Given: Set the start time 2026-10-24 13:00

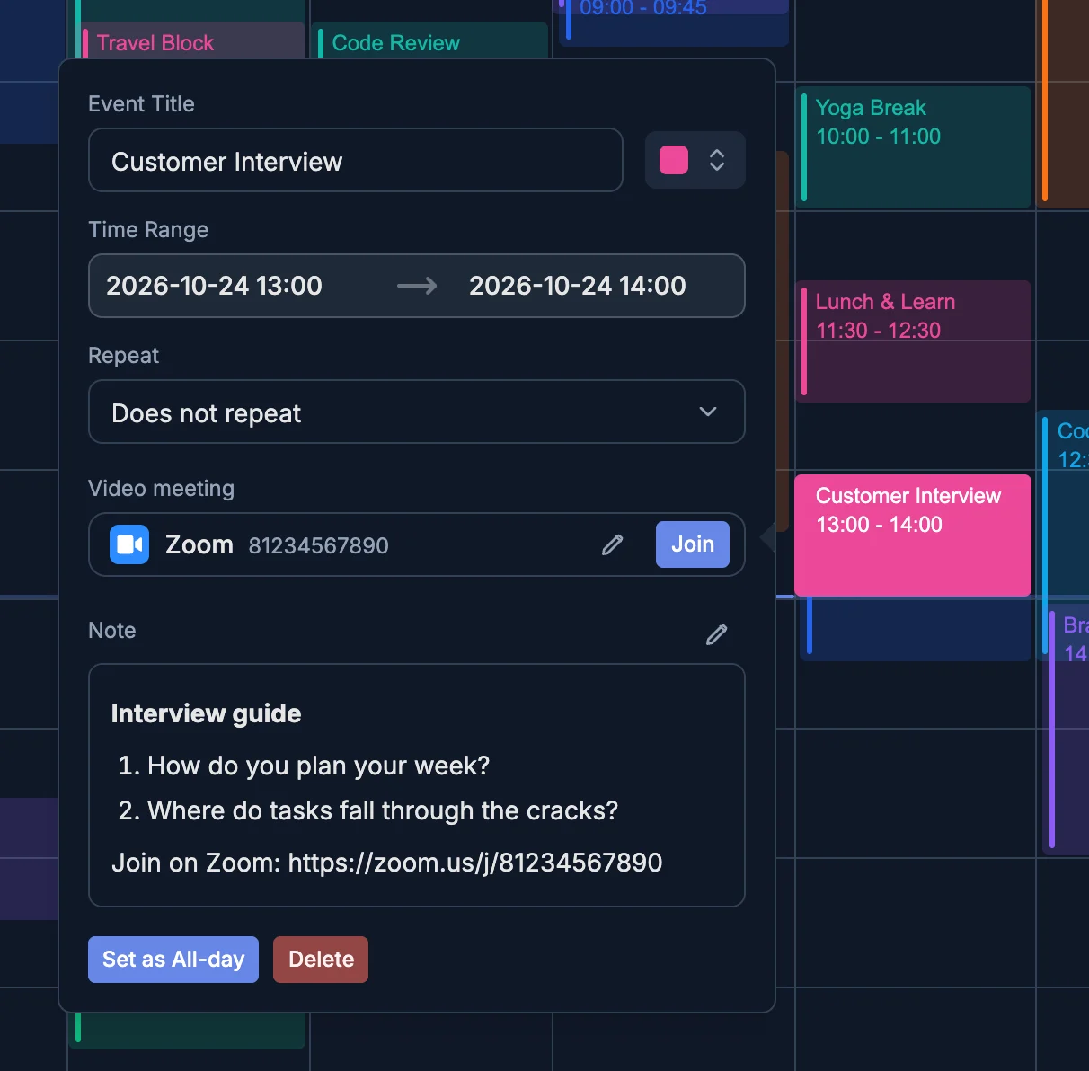Looking at the screenshot, I should (x=214, y=286).
